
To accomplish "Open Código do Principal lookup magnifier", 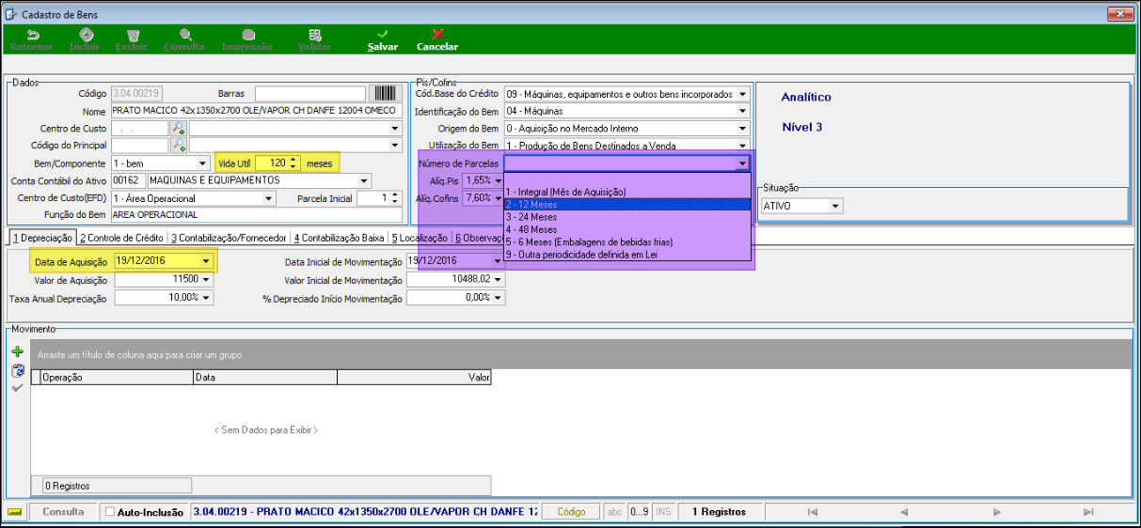I will tap(178, 145).
